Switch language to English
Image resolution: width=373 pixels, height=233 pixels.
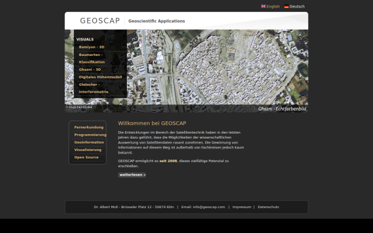(x=273, y=6)
